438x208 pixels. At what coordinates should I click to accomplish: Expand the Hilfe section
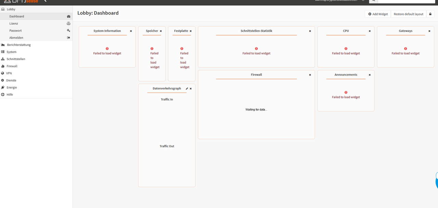pos(36,95)
